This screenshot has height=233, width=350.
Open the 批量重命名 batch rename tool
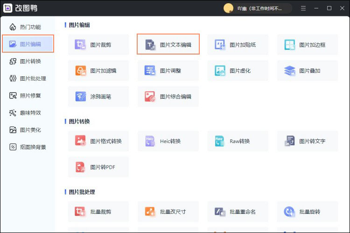[238, 212]
